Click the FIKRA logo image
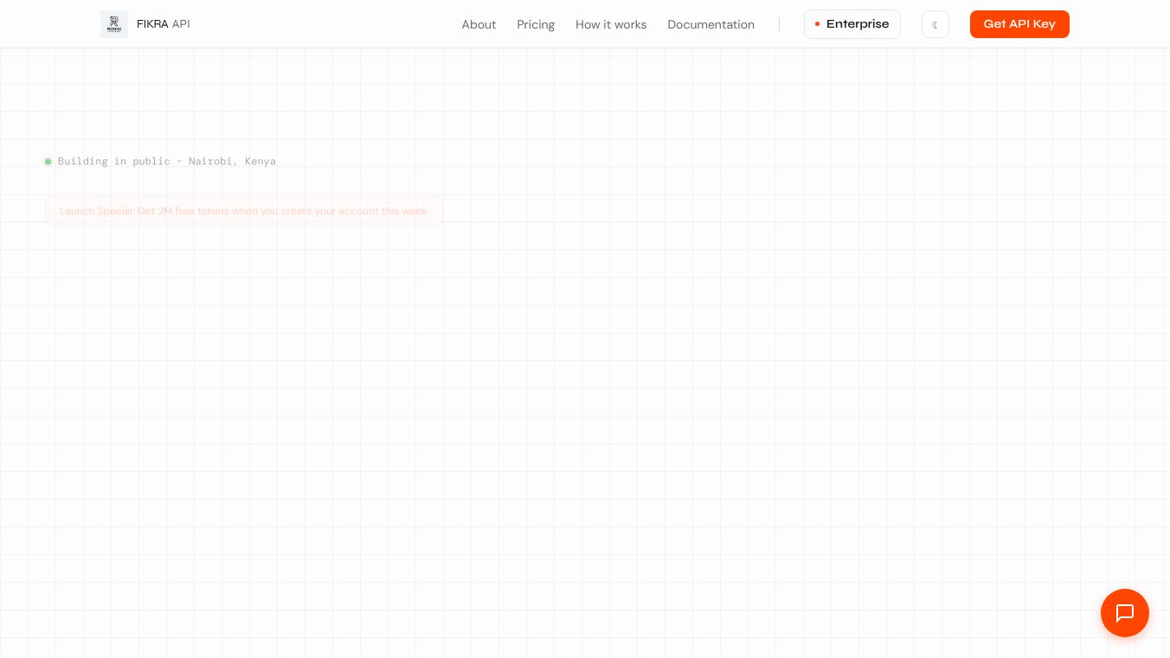 114,24
